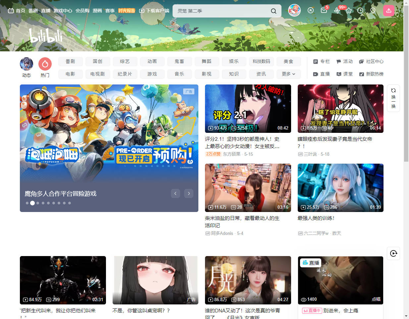Viewport: 409px width, 319px height.
Task: Open 直播 in the top navigation bar
Action: click(46, 11)
